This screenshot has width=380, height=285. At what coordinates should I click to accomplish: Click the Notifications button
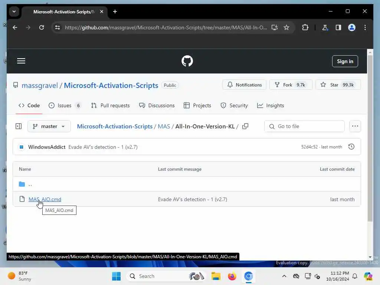tap(244, 85)
